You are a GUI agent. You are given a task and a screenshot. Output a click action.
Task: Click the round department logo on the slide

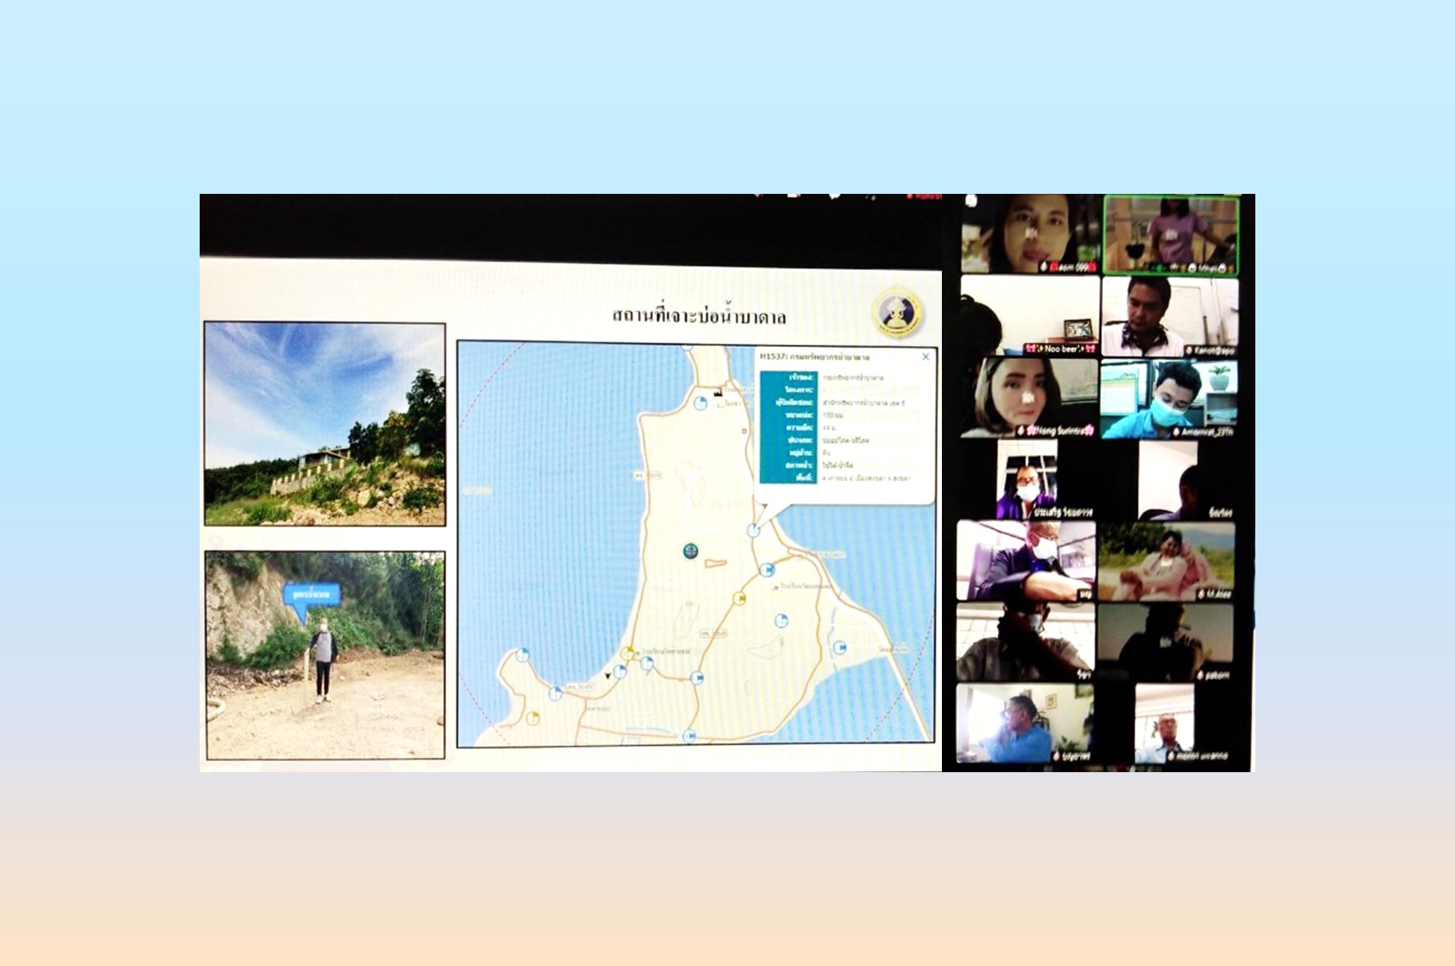[x=897, y=312]
